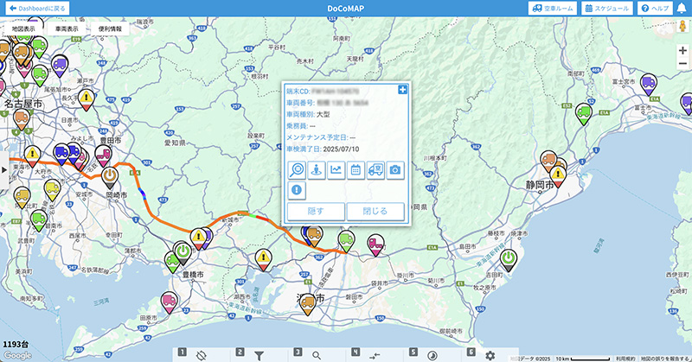Open the calendar icon in vehicle popup
692x362 pixels.
coord(356,170)
